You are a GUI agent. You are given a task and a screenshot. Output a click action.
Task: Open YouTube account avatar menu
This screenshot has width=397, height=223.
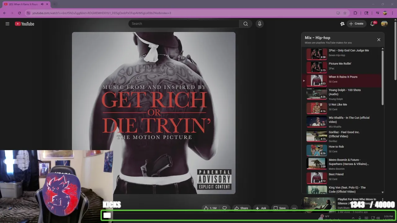click(384, 24)
